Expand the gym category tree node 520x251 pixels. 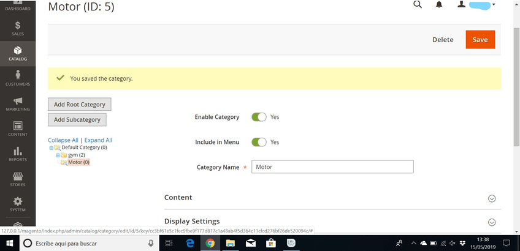click(x=58, y=155)
